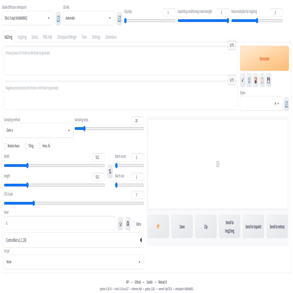Adjust the Batch size slider

[x=129, y=185]
